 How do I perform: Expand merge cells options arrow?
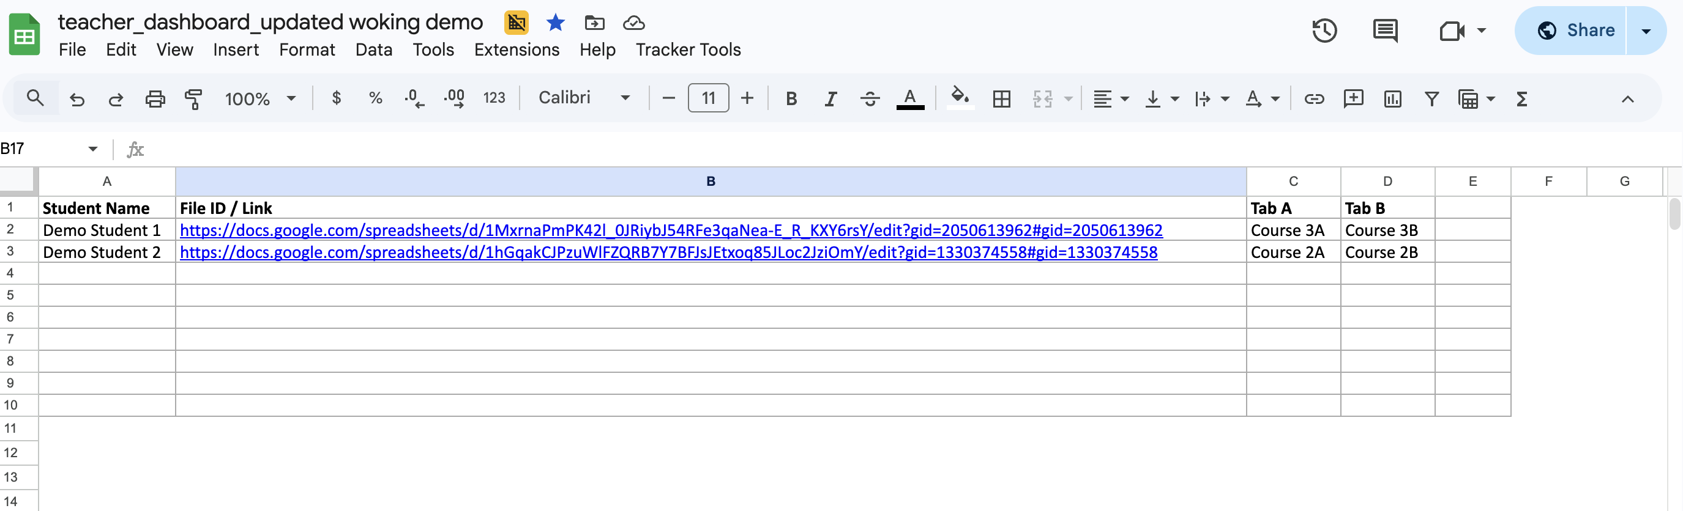click(1069, 99)
